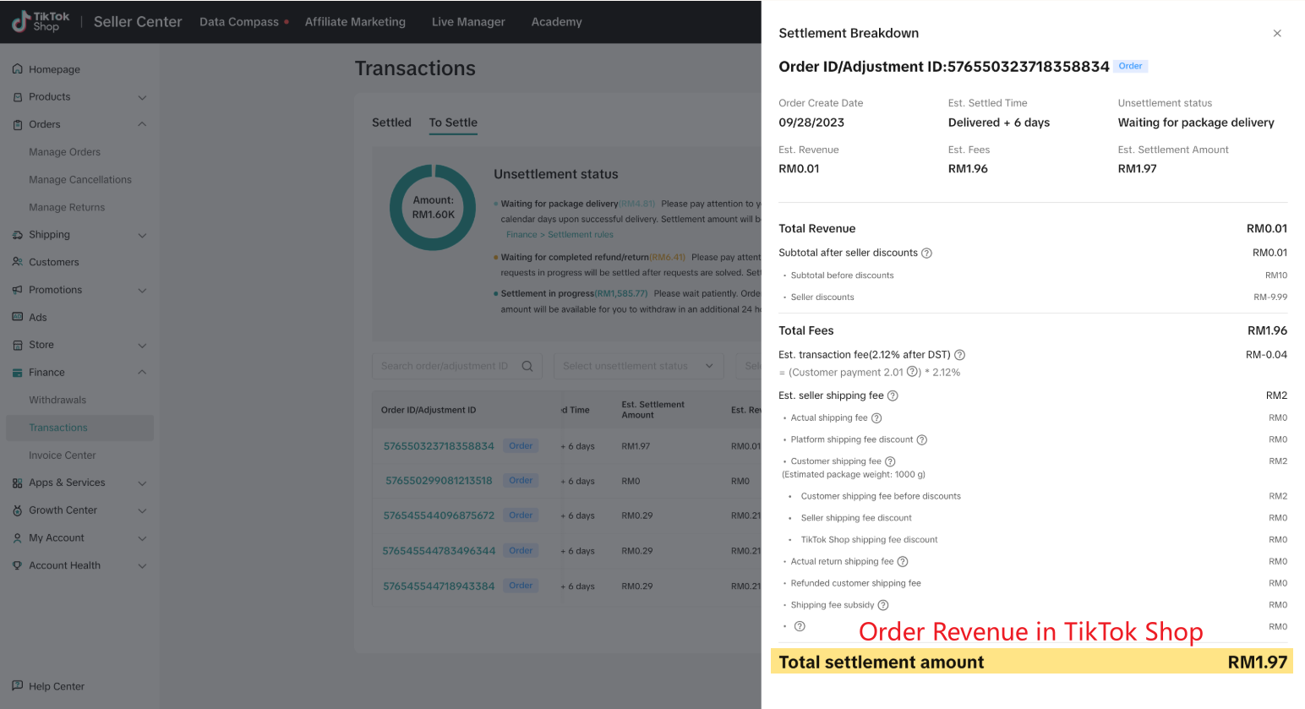Expand the Account Health chevron

142,565
